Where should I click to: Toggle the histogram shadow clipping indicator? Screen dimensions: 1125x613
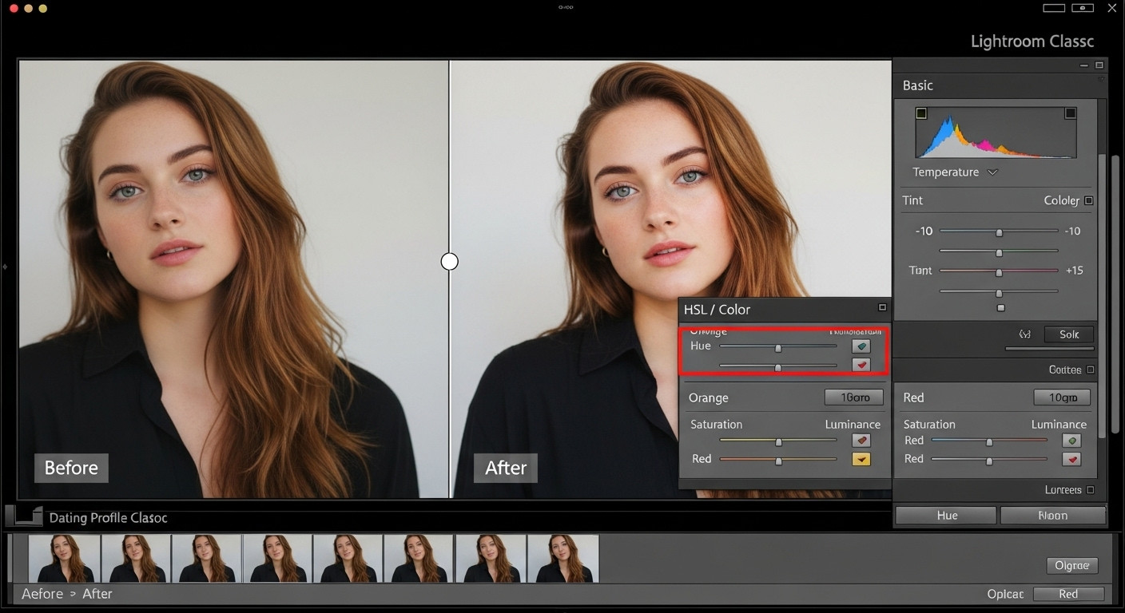coord(921,113)
